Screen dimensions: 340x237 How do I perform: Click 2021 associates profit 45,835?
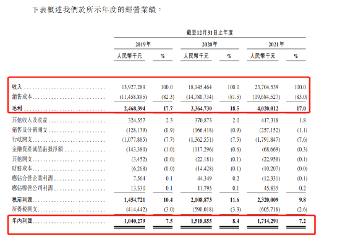271,188
